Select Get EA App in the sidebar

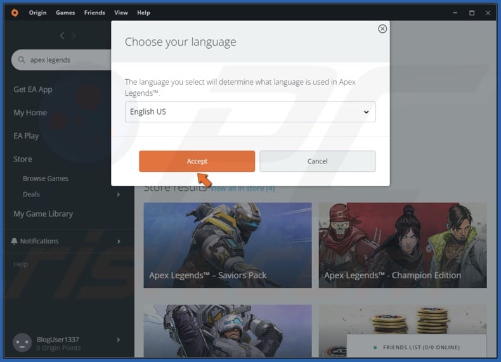point(33,89)
